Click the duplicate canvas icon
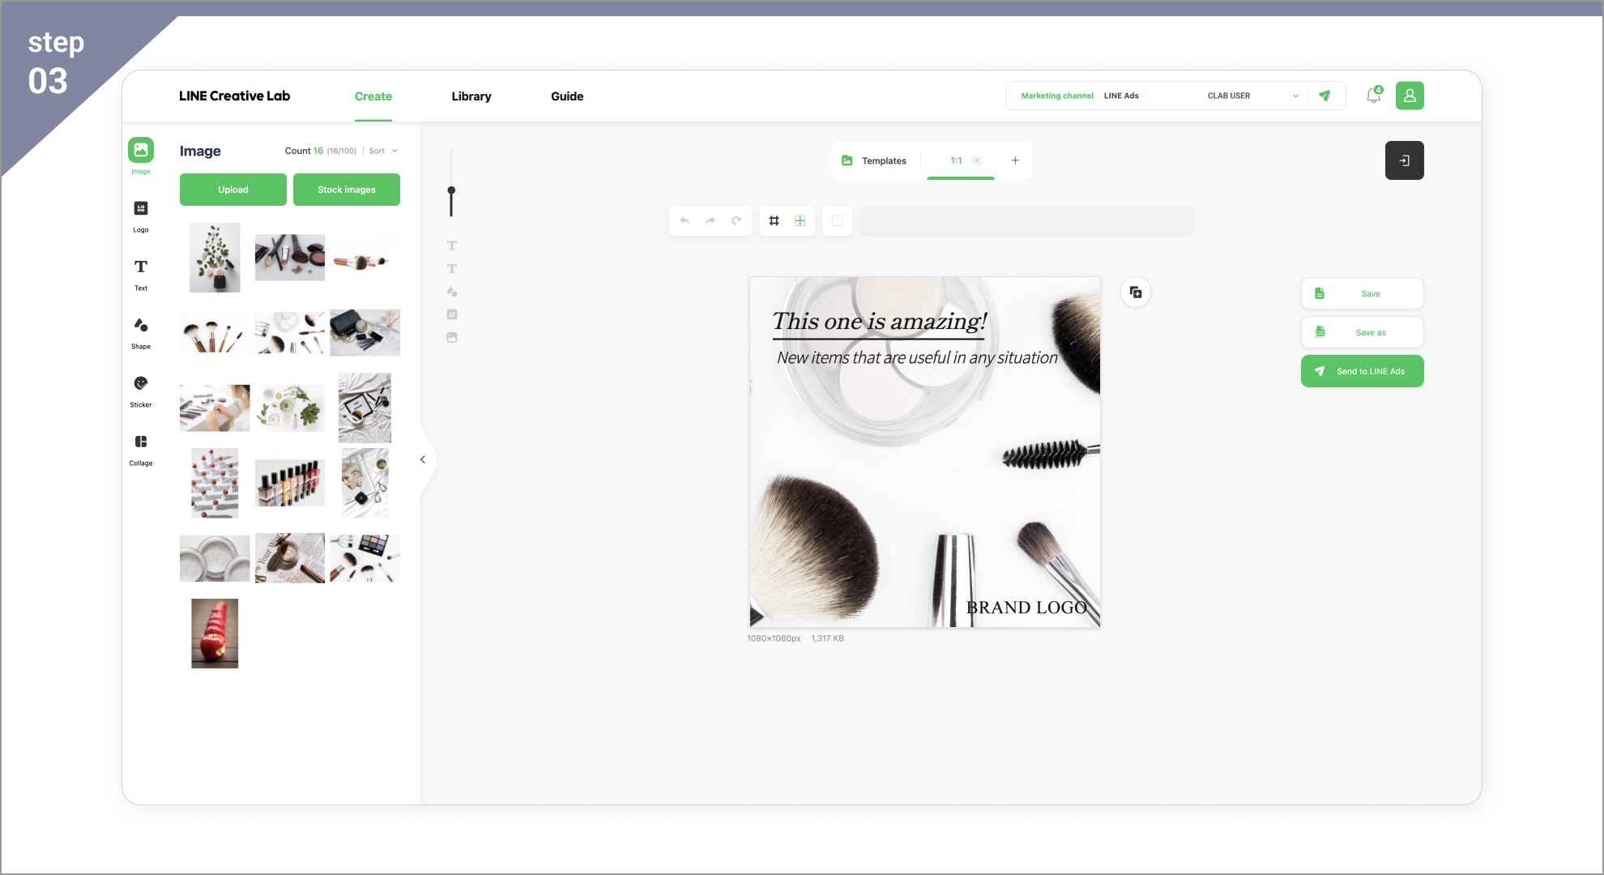 (1136, 292)
